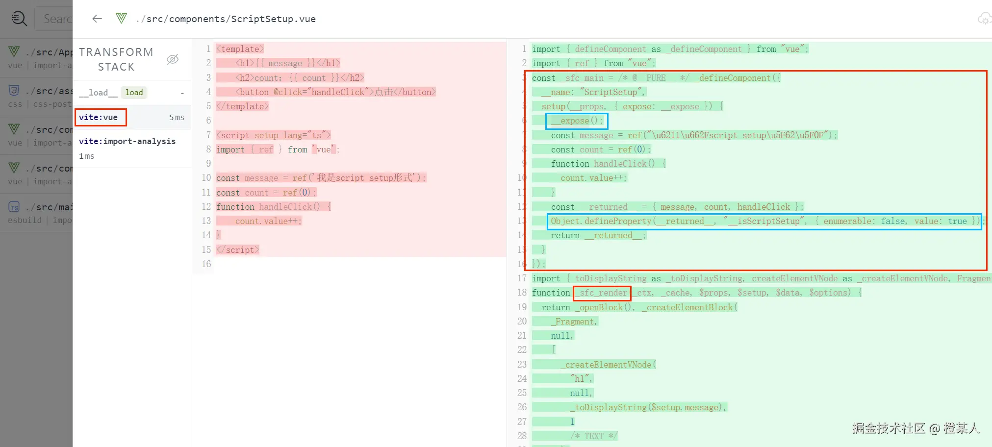
Task: Click the back arrow next to file path
Action: tap(97, 19)
